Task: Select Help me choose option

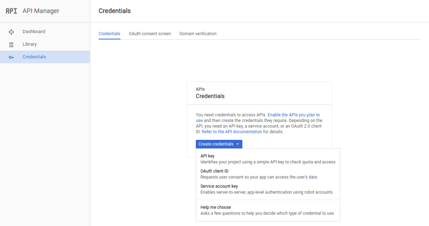Action: (268, 210)
